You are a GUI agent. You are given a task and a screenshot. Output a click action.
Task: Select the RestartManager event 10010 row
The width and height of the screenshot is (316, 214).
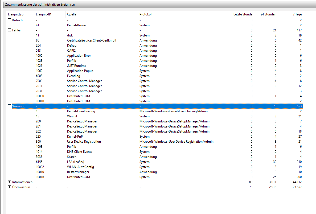click(155, 172)
